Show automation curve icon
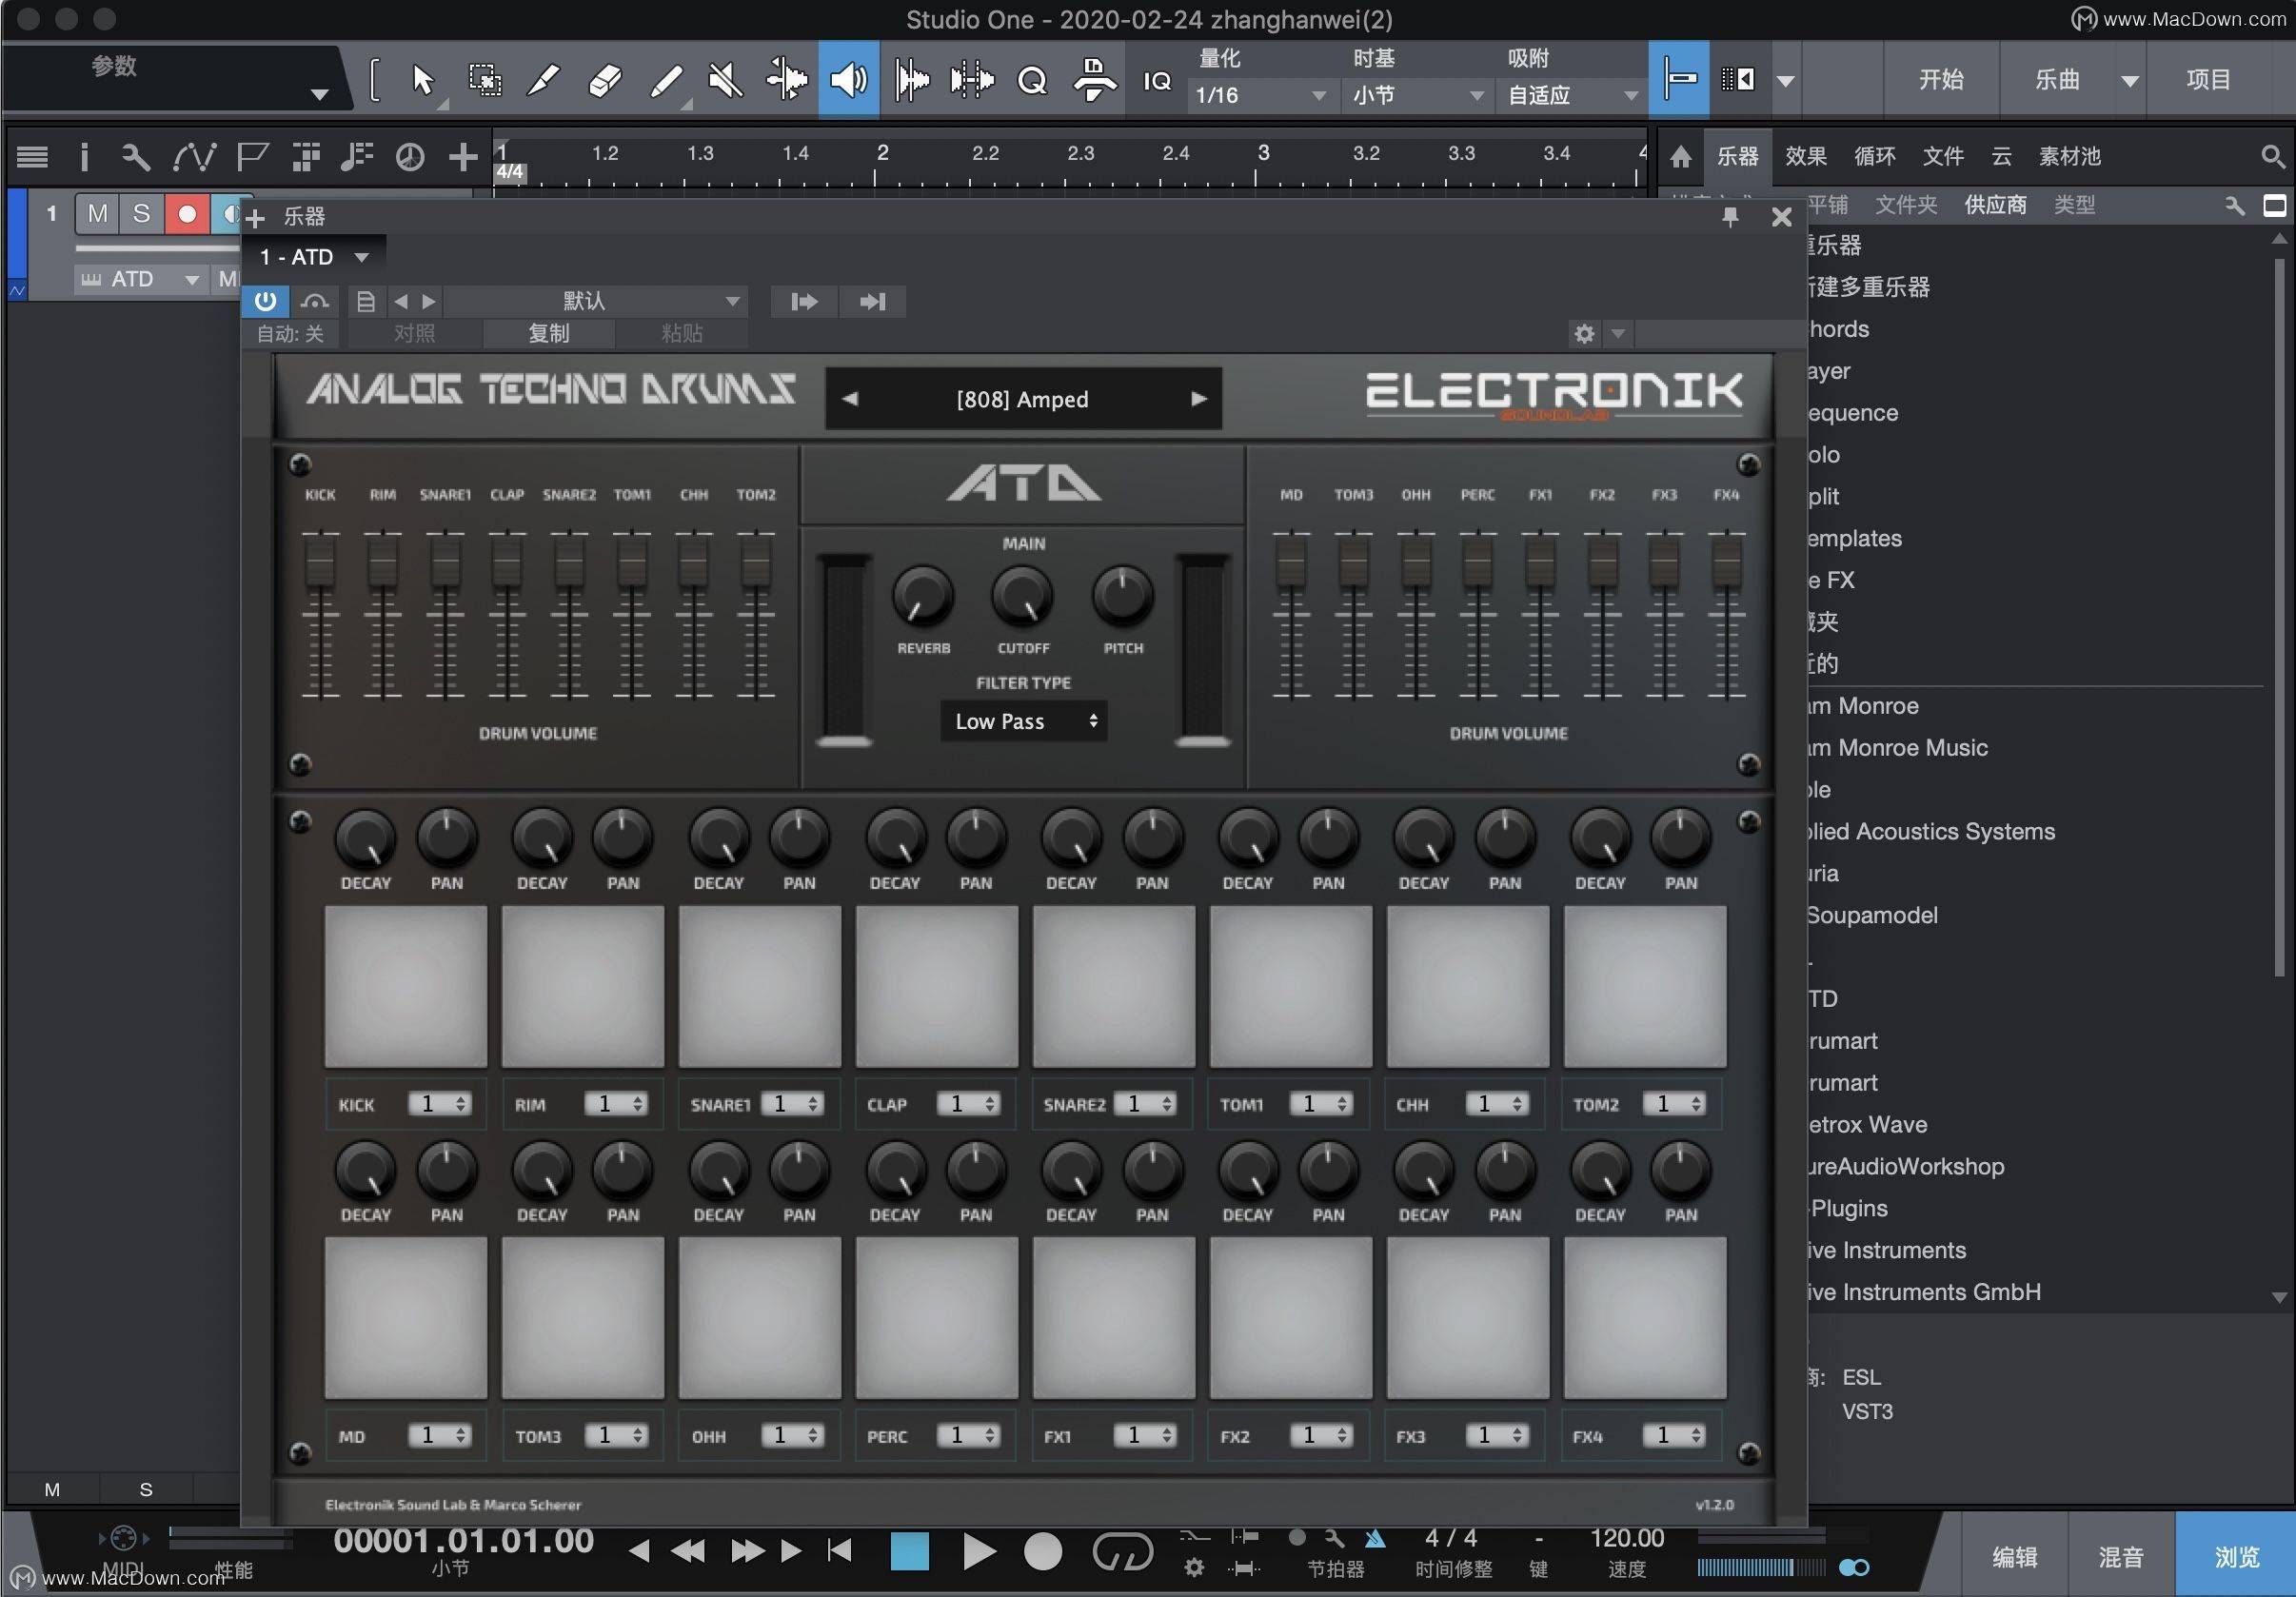2296x1597 pixels. (x=194, y=157)
